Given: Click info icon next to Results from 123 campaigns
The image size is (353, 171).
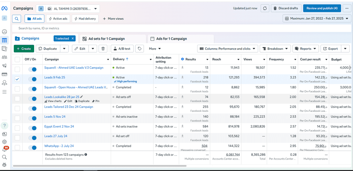Looking at the screenshot, I should 86,154.
